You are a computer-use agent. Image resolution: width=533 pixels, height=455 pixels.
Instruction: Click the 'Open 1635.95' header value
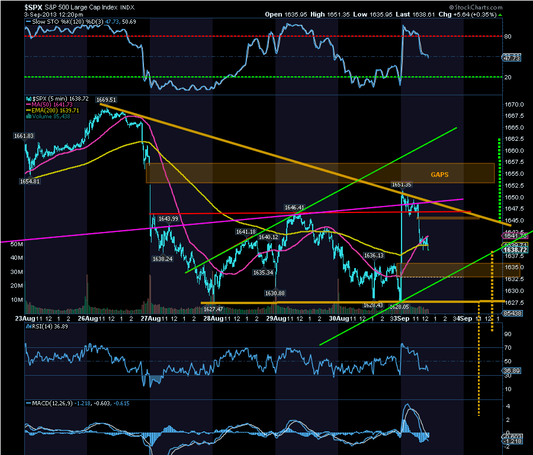point(286,15)
